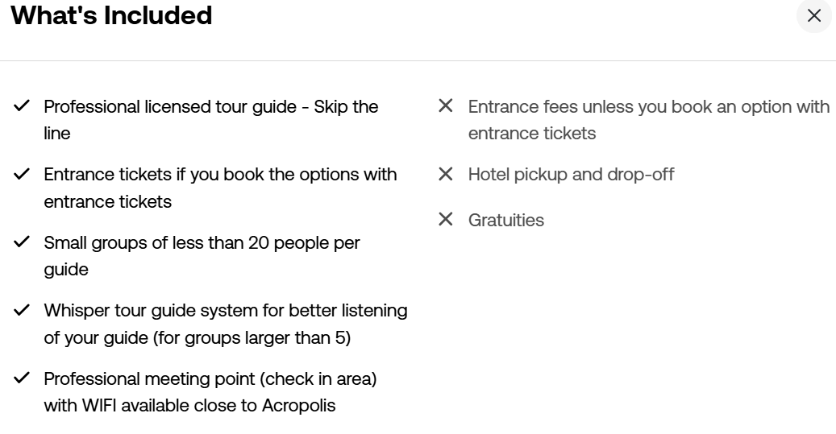
Task: Click the X icon next to Hotel pickup
Action: pyautogui.click(x=445, y=174)
